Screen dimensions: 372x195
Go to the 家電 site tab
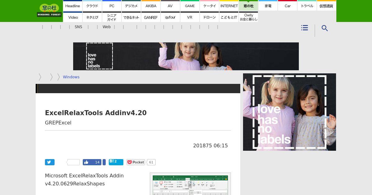tap(268, 6)
